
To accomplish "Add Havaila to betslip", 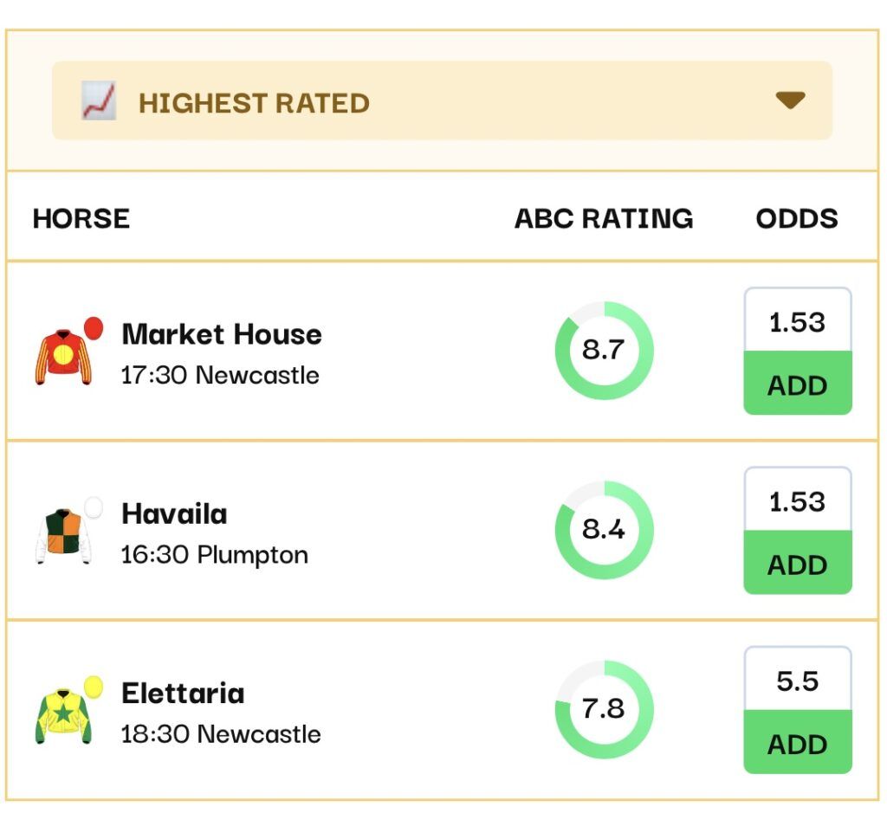I will click(797, 564).
